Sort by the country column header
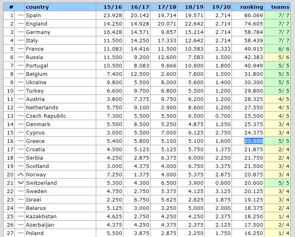Viewport: 295px width, 237px height. (37, 7)
